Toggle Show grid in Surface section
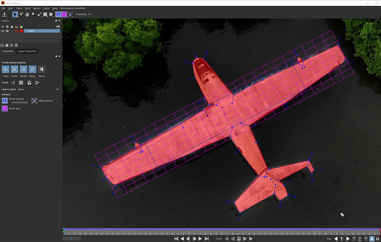381x242 pixels. [5, 109]
